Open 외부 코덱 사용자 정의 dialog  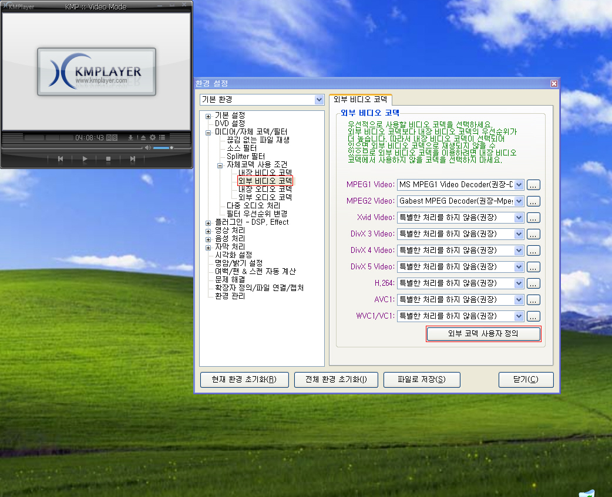point(483,334)
